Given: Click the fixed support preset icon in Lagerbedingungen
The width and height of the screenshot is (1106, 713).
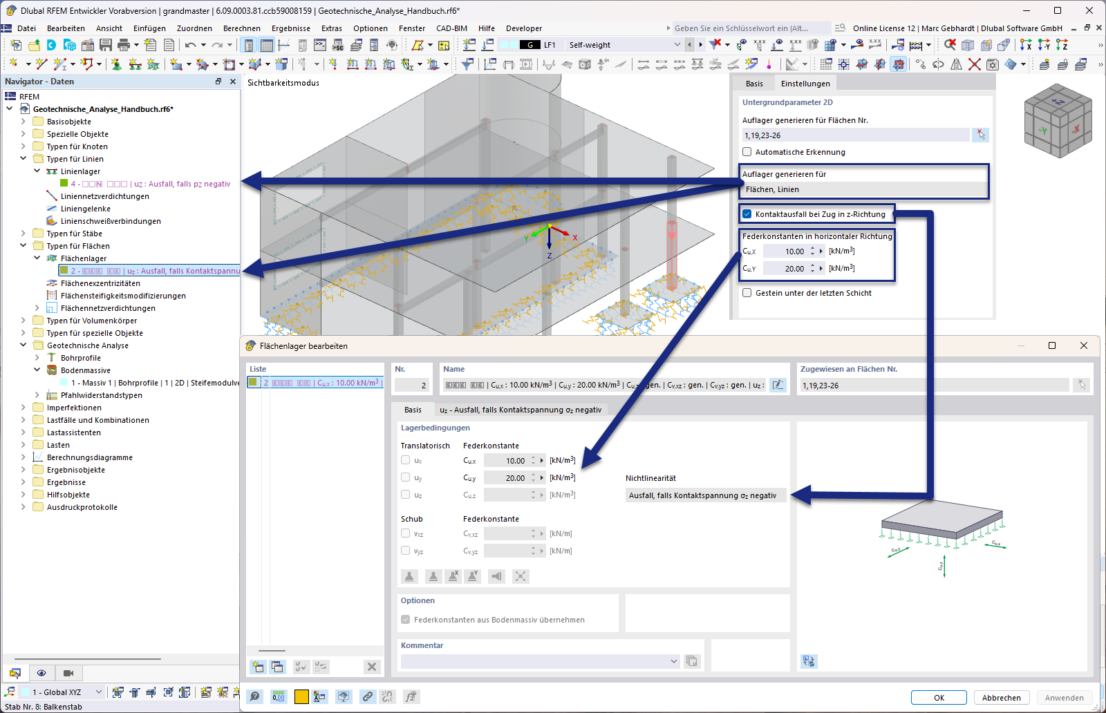Looking at the screenshot, I should (x=410, y=576).
